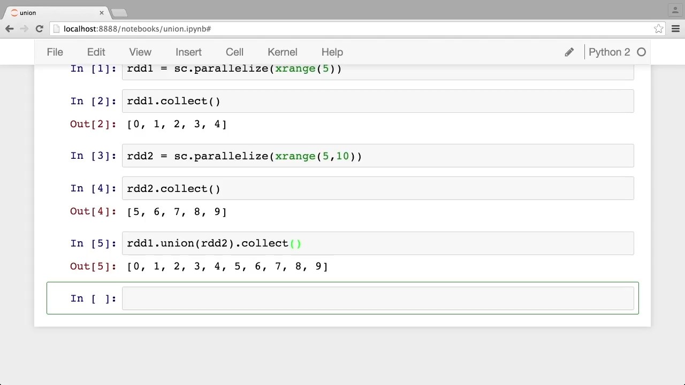685x385 pixels.
Task: Click the kernel idle circle indicator
Action: [641, 52]
